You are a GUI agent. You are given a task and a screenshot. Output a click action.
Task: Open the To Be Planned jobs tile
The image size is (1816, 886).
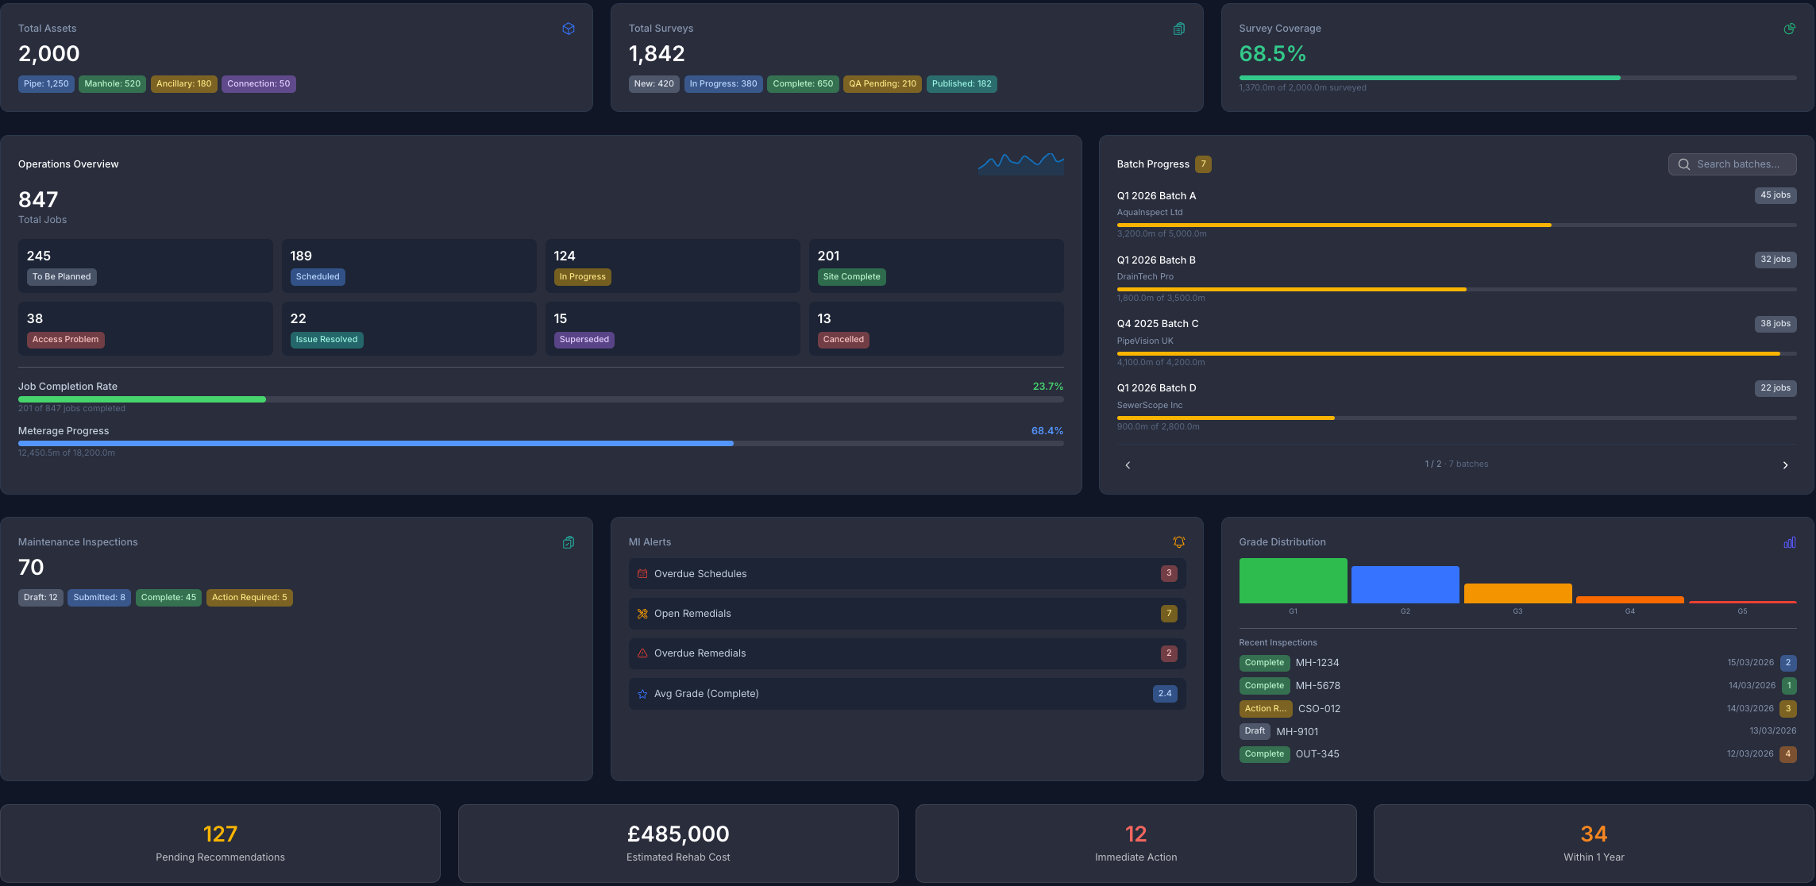(145, 266)
